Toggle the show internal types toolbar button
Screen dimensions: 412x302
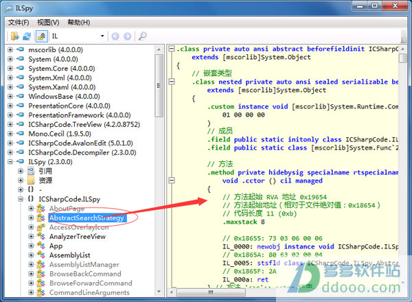pyautogui.click(x=41, y=36)
